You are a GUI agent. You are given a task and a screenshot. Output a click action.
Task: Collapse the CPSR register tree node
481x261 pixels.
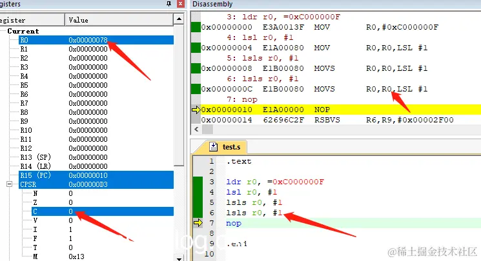tap(9, 184)
